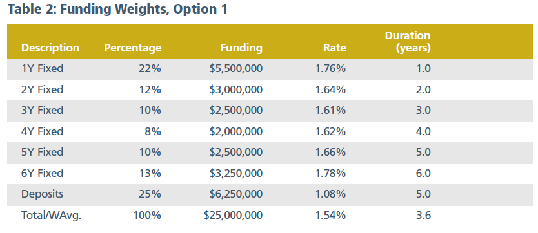Click the 3Y Fixed row label
The image size is (538, 233).
[x=42, y=111]
